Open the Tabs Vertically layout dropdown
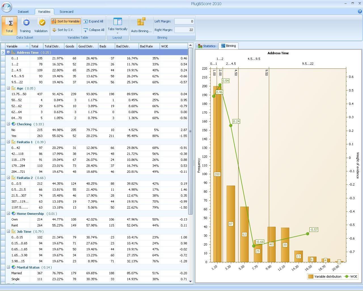 [x=117, y=26]
